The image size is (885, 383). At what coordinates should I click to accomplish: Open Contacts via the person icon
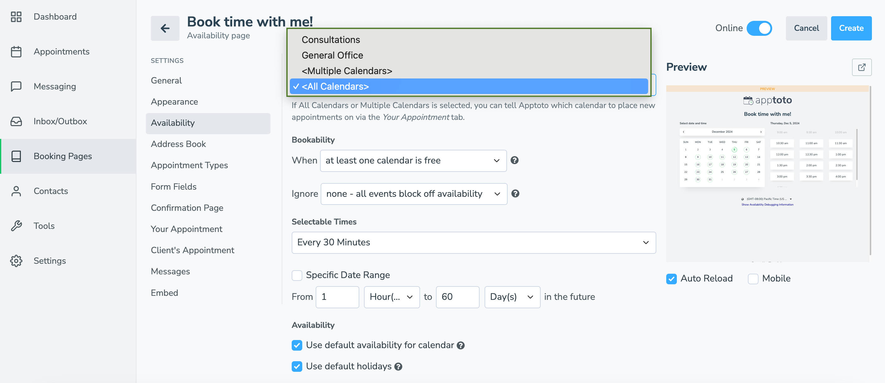(16, 191)
